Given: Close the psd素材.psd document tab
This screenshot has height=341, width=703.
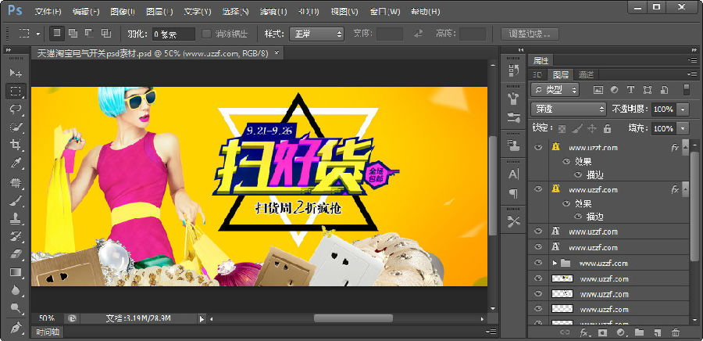Looking at the screenshot, I should (277, 52).
